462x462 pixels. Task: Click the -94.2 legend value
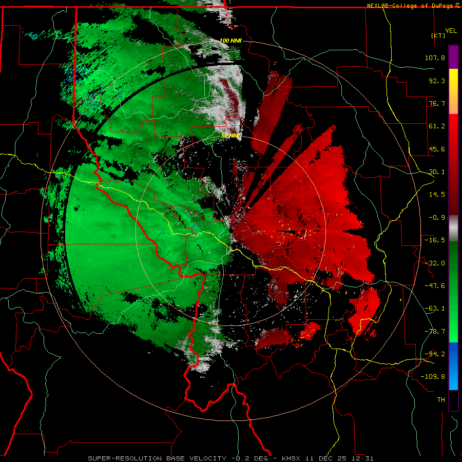pyautogui.click(x=435, y=354)
